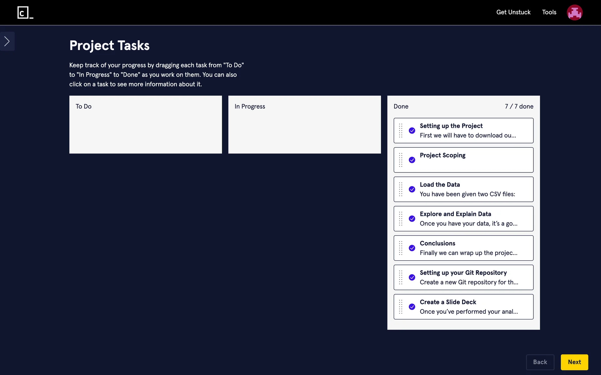This screenshot has width=601, height=375.
Task: Toggle checkmark on Setting up your Git Repository
Action: tap(412, 277)
